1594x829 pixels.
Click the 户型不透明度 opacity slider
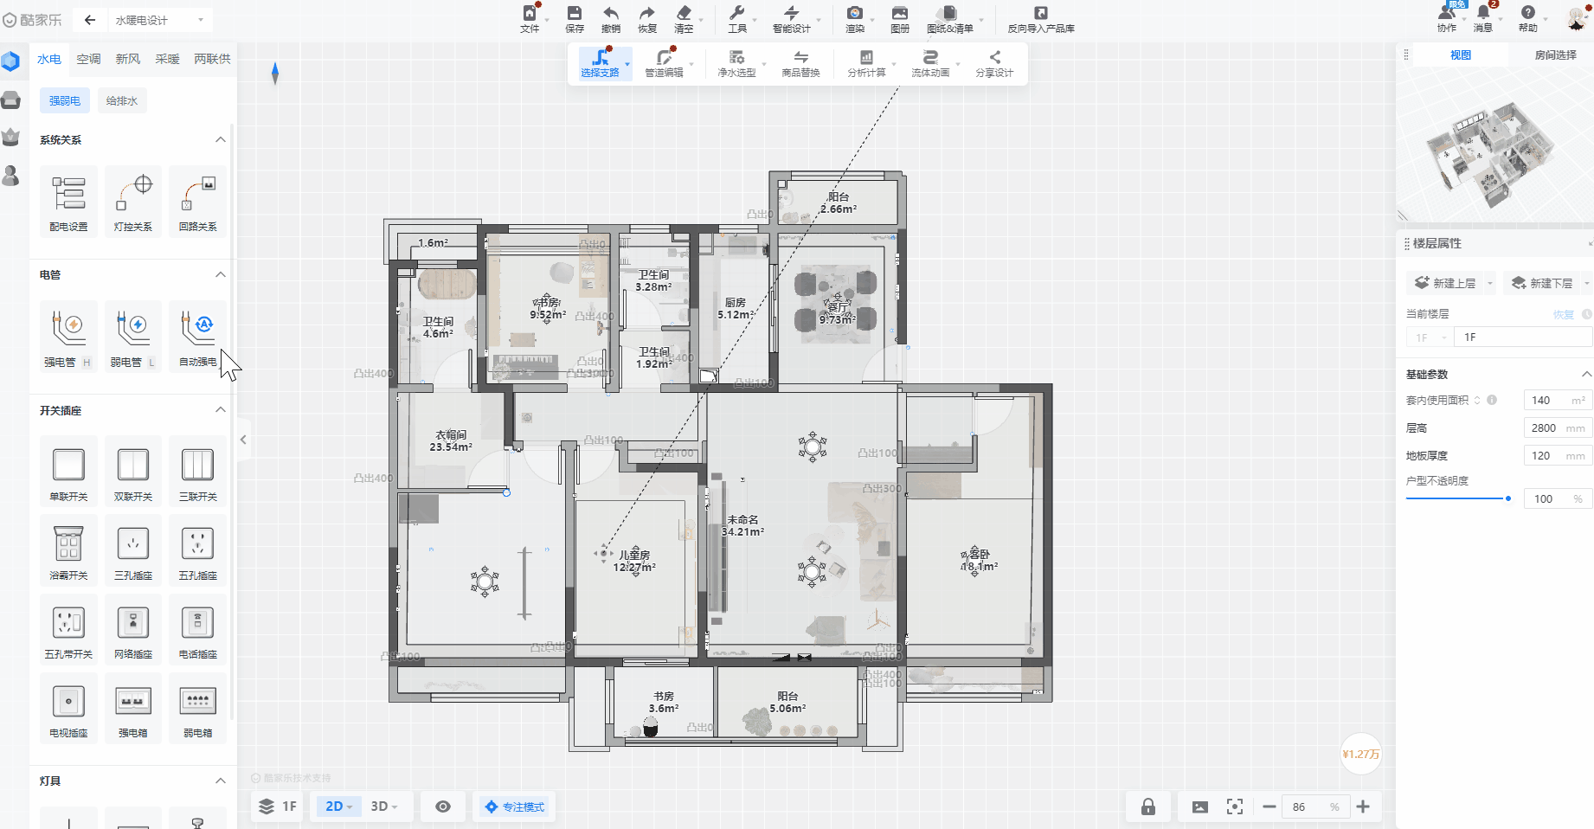[x=1457, y=498]
